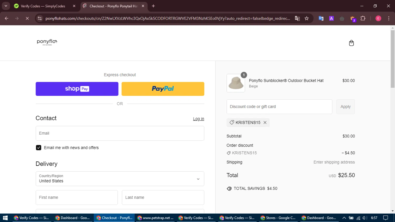Click the Ponyflo logo

47,42
